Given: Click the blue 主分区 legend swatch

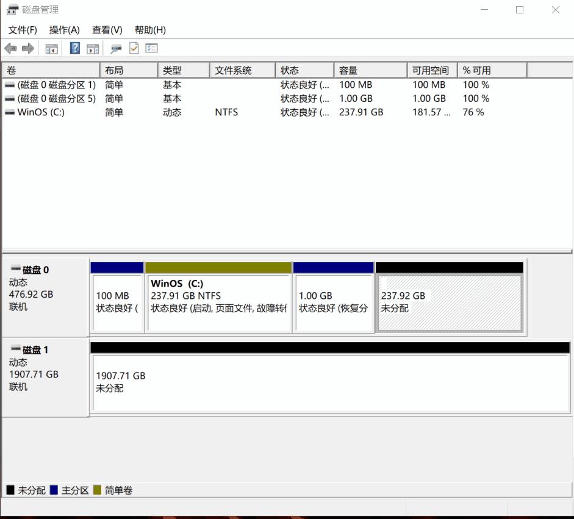Looking at the screenshot, I should 54,490.
